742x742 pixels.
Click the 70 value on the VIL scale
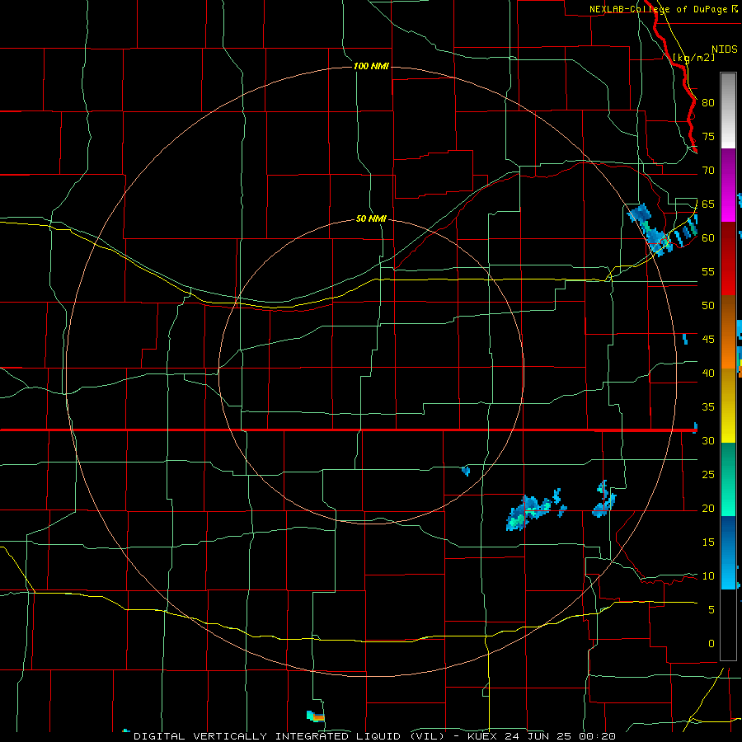(x=708, y=171)
